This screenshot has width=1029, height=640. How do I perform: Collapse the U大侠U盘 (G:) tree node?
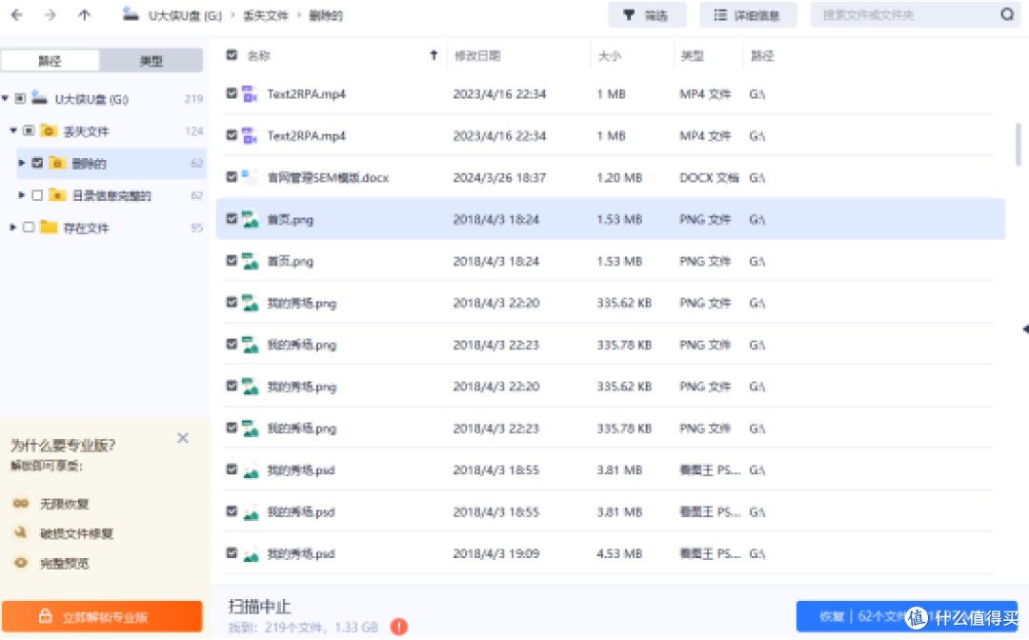tap(6, 98)
